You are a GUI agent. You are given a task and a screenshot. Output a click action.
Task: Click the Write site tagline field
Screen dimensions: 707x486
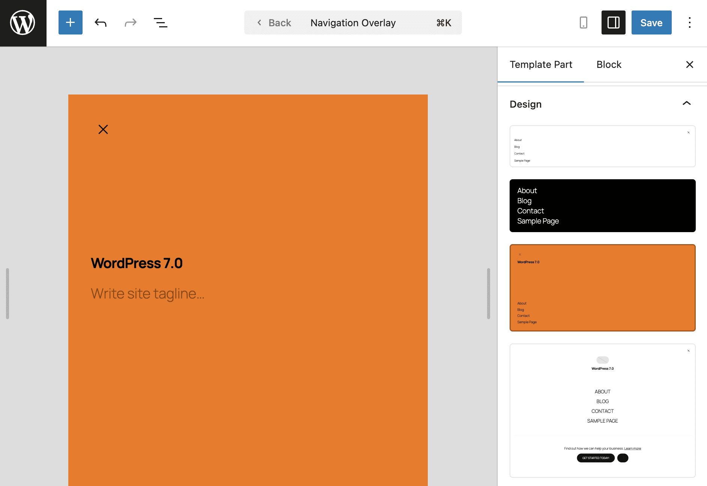pyautogui.click(x=147, y=294)
